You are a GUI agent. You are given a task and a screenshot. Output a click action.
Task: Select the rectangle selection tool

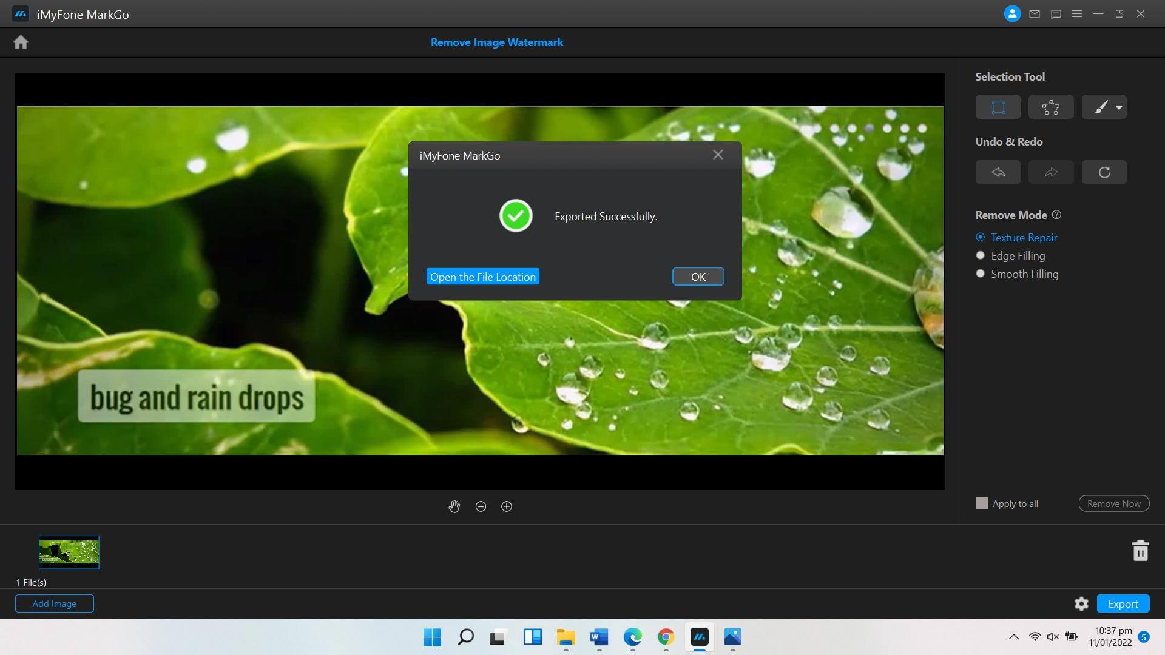(x=998, y=107)
